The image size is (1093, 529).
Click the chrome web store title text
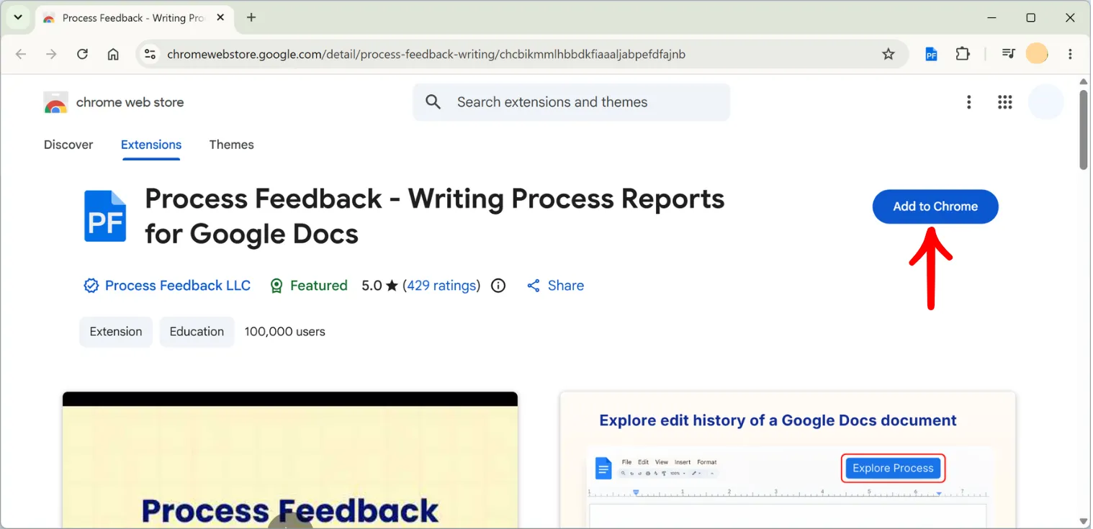tap(130, 102)
